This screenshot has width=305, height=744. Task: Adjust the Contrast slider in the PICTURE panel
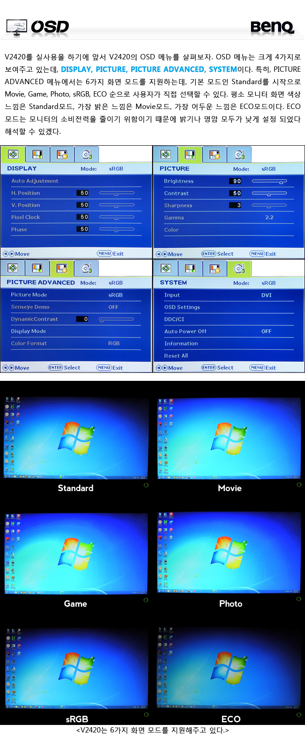point(269,193)
